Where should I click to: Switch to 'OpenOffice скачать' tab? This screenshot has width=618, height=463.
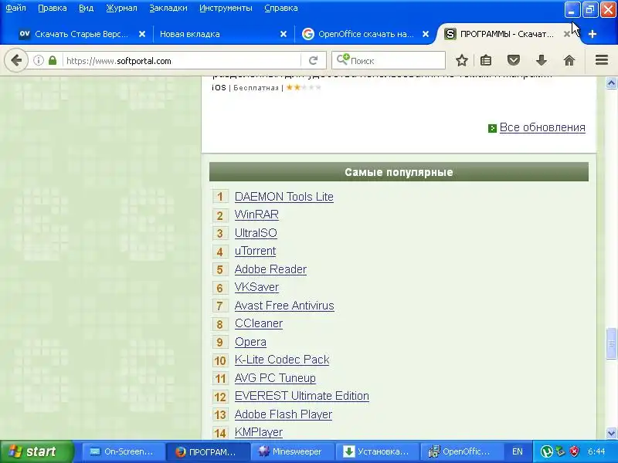click(x=365, y=34)
